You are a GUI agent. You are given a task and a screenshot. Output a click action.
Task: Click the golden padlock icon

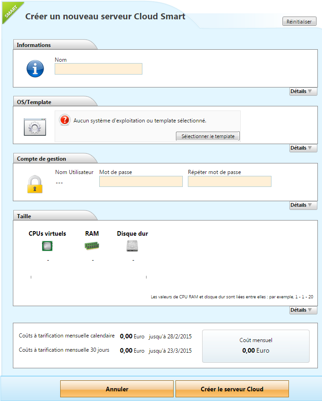[35, 184]
